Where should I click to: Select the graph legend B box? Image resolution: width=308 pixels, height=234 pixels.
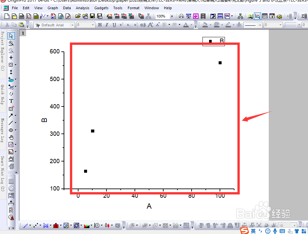coord(214,41)
